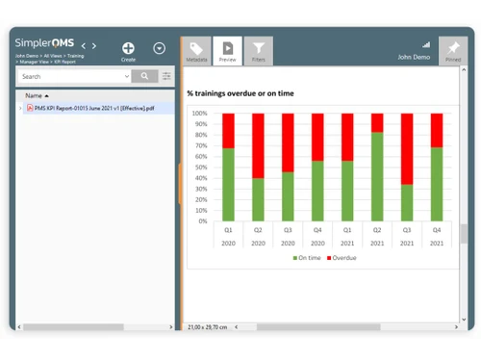The image size is (481, 361).
Task: Open the circled down-arrow actions menu
Action: [159, 48]
